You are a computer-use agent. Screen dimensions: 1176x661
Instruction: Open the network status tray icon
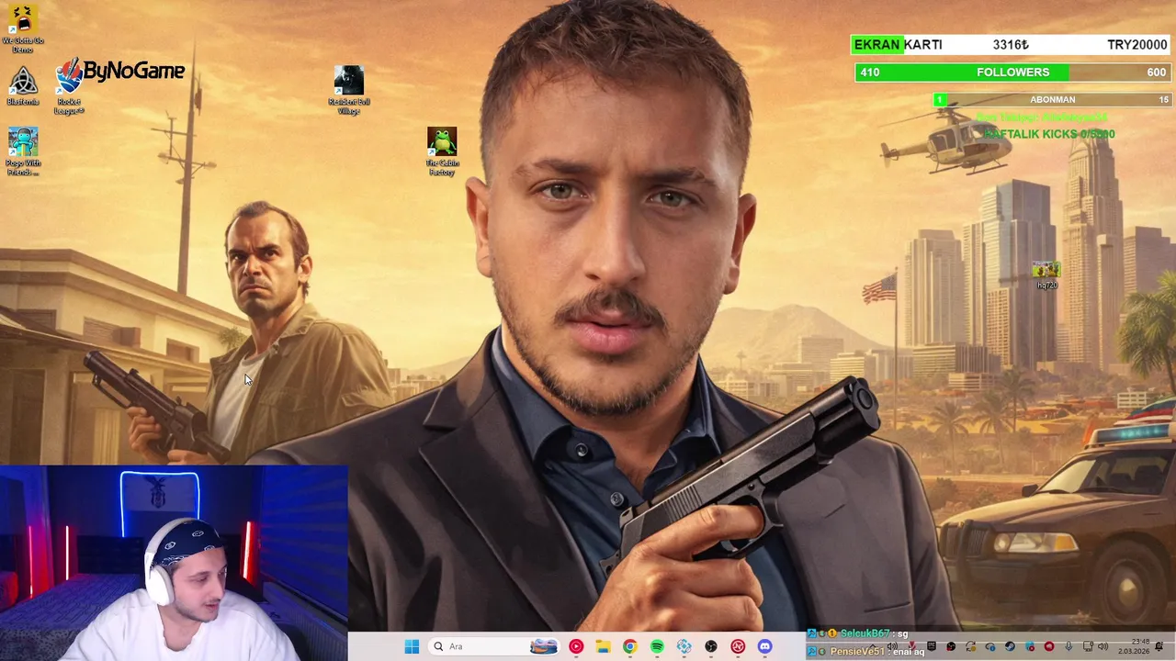(x=1088, y=646)
